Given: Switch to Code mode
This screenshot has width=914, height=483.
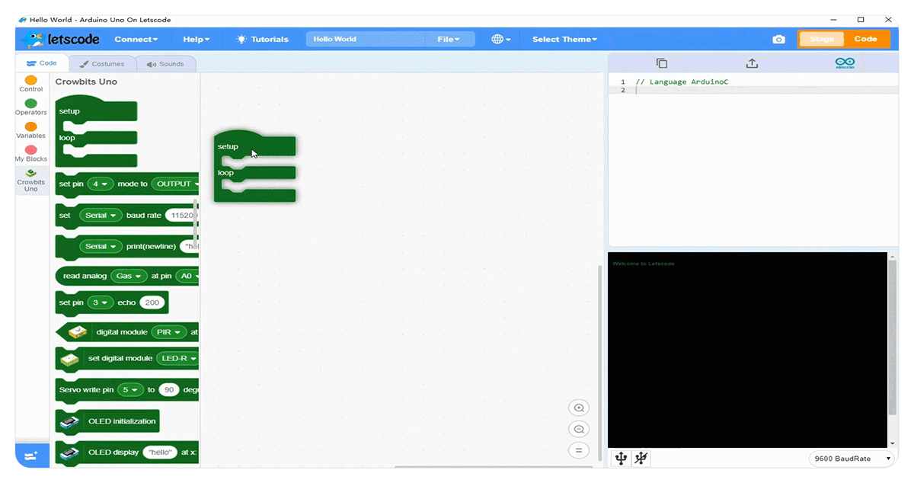Looking at the screenshot, I should coord(866,39).
